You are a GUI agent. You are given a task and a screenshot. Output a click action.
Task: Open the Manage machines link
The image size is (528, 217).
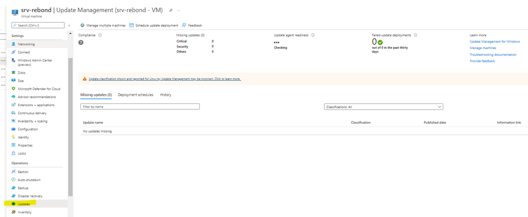coord(483,48)
